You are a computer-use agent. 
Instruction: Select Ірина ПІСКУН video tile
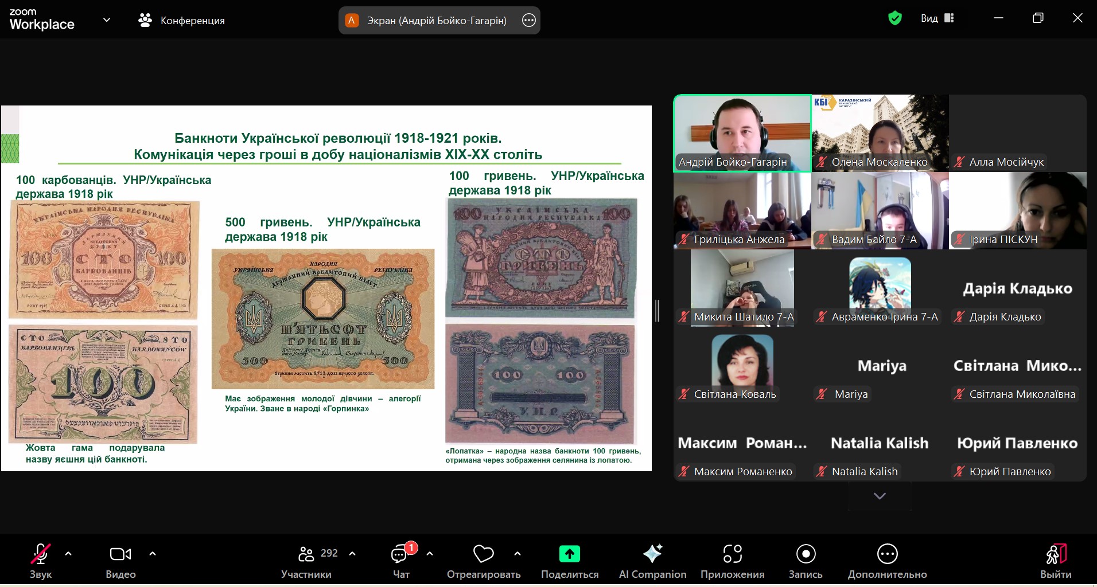(x=1017, y=210)
